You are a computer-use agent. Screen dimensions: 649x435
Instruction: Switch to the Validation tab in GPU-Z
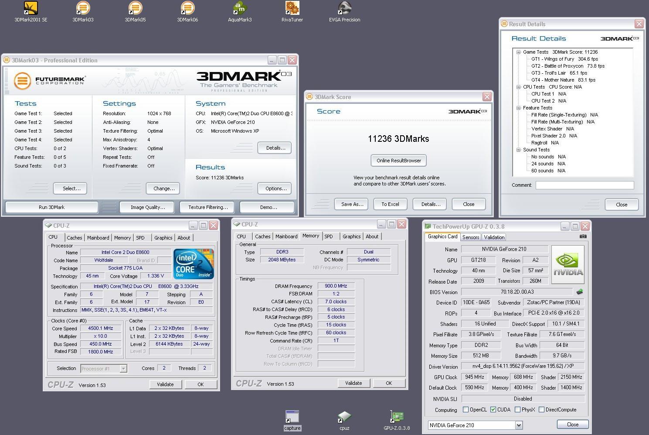click(494, 237)
